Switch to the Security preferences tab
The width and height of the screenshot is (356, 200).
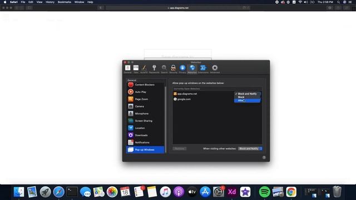pyautogui.click(x=173, y=69)
